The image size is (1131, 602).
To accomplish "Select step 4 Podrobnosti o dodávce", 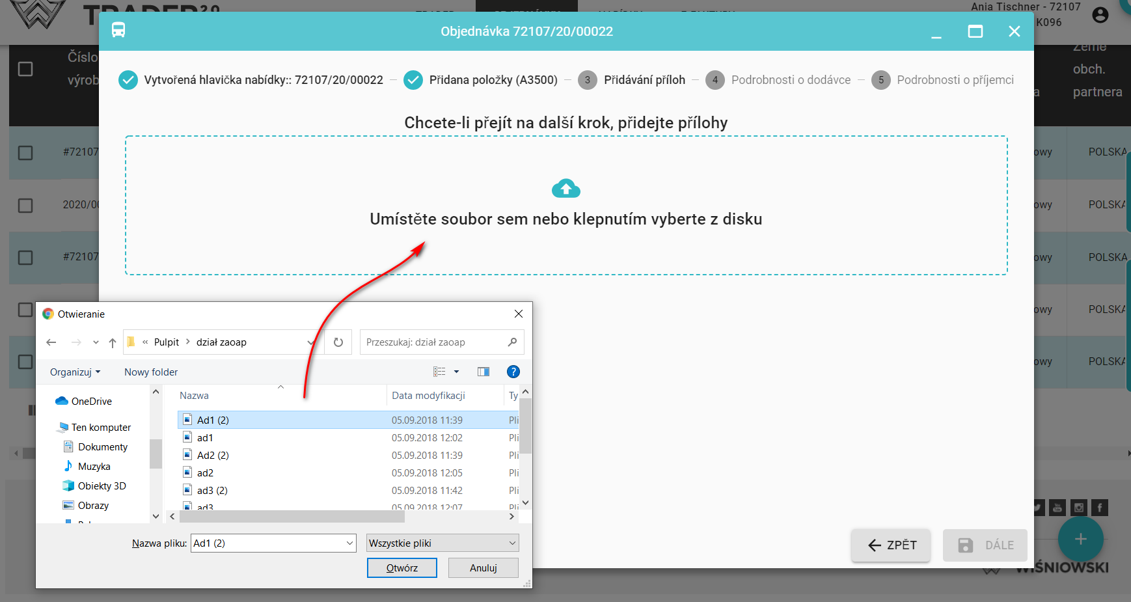I will tap(778, 80).
